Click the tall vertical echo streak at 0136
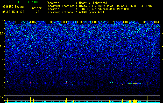The height and width of the screenshot is (103, 163). [x=96, y=82]
